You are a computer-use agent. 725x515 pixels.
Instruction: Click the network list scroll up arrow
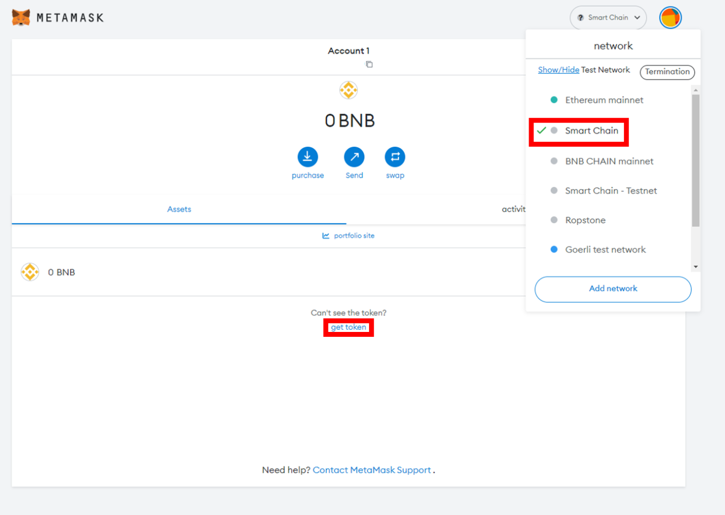coord(696,90)
